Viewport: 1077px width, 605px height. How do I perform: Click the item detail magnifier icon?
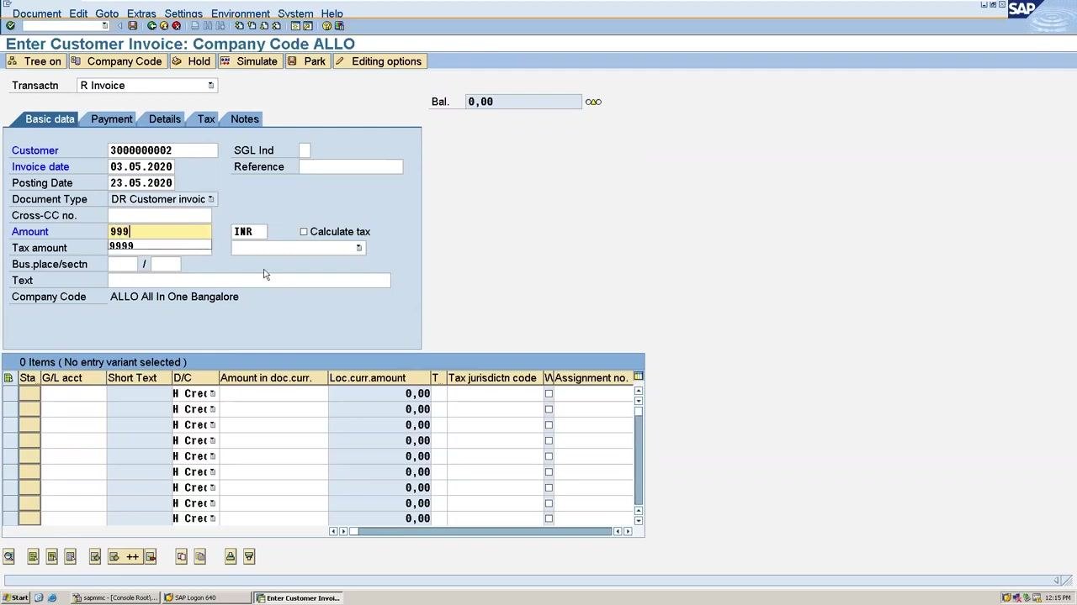(x=9, y=556)
